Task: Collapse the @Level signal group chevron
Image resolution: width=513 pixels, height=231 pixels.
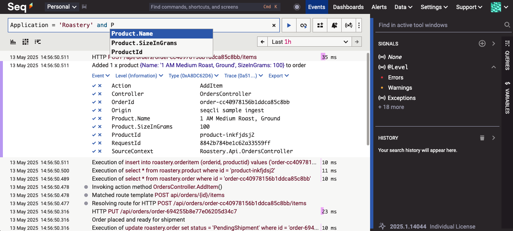Action: [x=493, y=67]
